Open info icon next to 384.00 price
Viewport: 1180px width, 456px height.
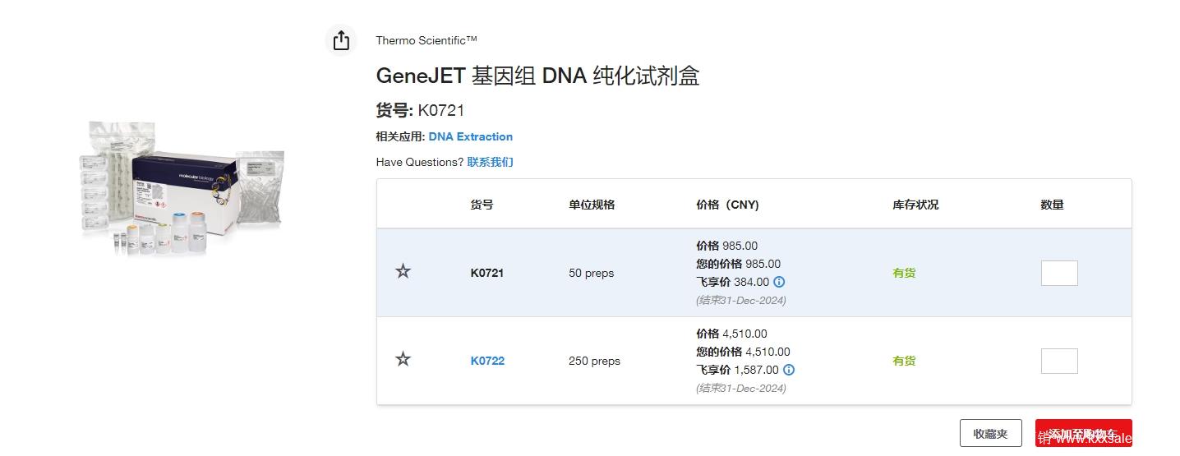(x=779, y=282)
